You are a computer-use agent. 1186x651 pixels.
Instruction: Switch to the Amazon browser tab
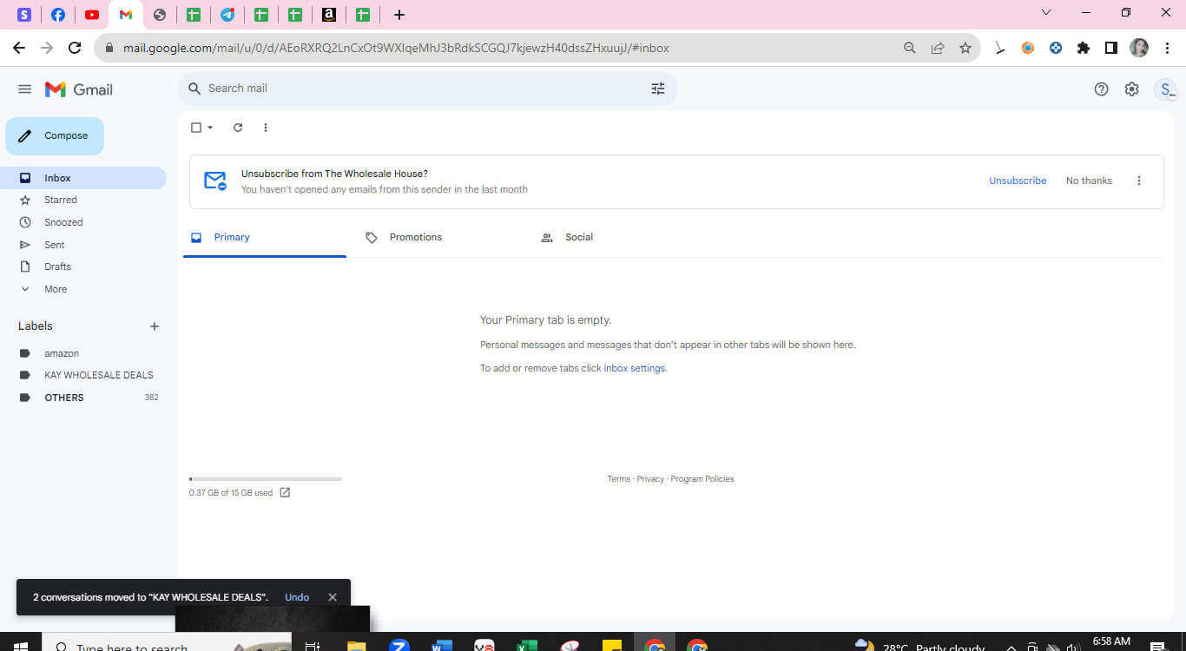[x=329, y=15]
